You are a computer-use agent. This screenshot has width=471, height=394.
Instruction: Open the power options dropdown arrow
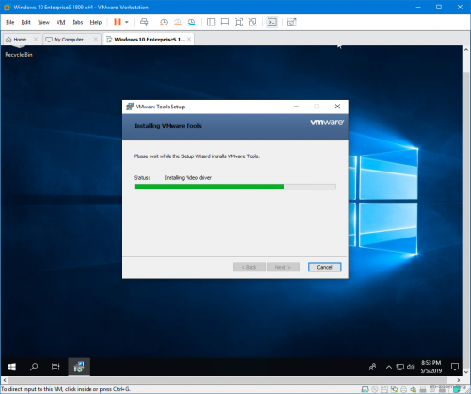(127, 22)
